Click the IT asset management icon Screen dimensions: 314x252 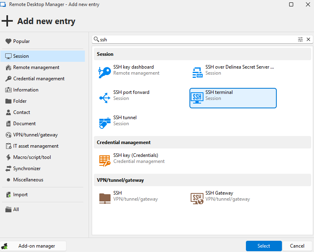click(8, 146)
